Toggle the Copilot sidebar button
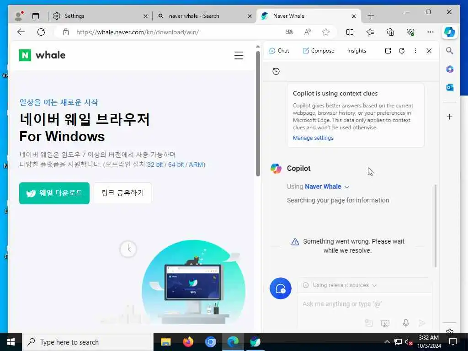 (x=449, y=32)
